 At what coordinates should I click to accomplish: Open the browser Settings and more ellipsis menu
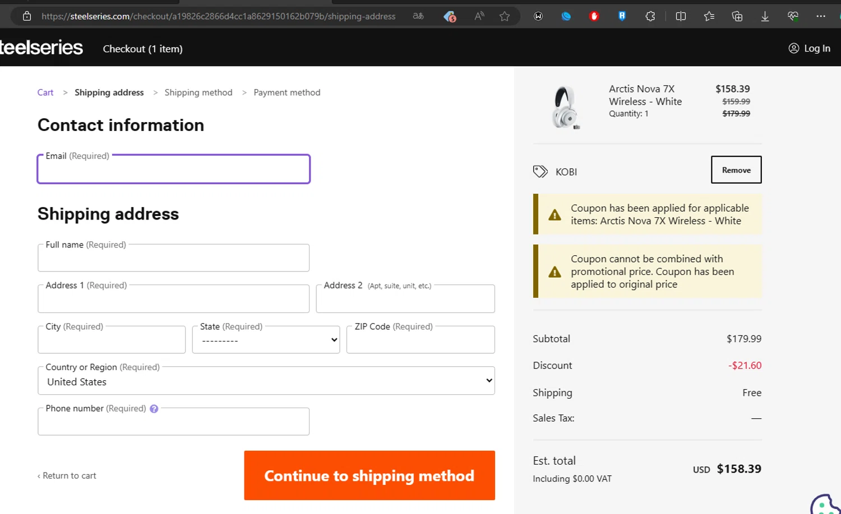(821, 16)
